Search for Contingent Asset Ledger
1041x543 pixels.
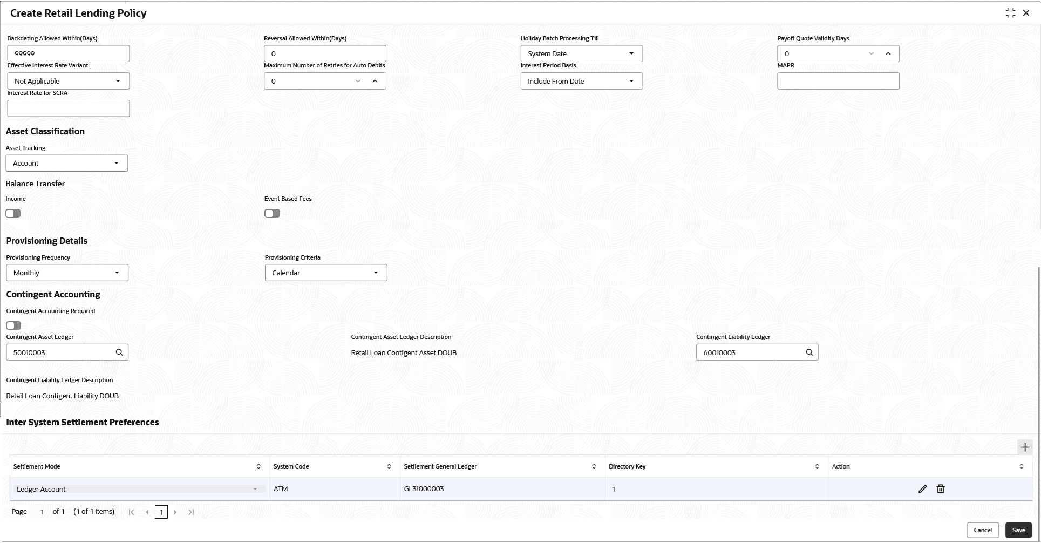tap(119, 352)
